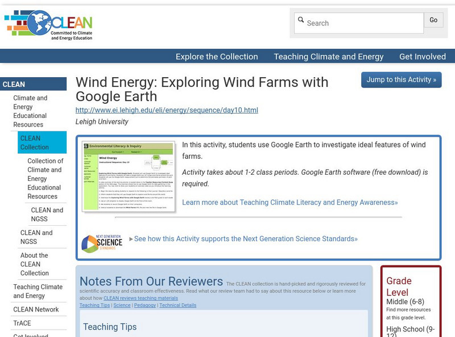Click the Jump to this Activity button
The image size is (455, 337).
(x=402, y=79)
